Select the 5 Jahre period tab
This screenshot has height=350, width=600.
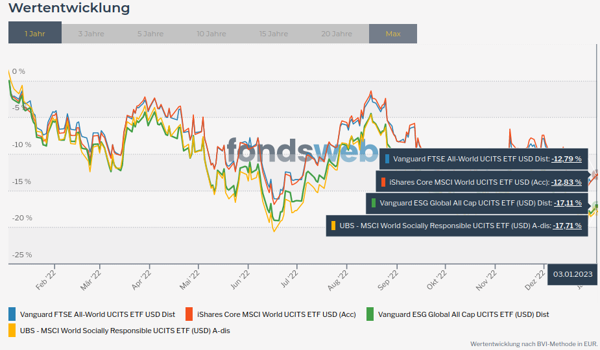click(150, 33)
